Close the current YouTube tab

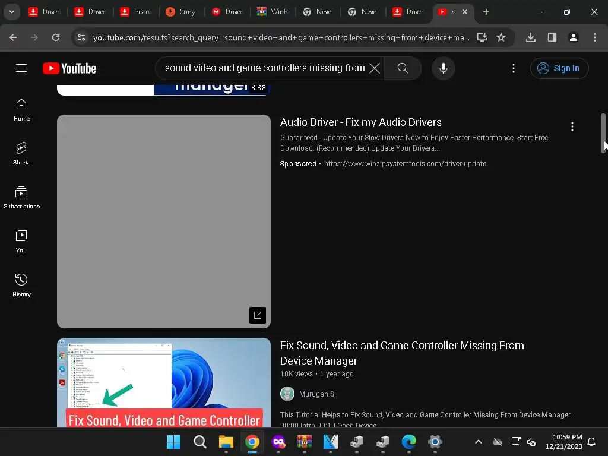point(465,12)
